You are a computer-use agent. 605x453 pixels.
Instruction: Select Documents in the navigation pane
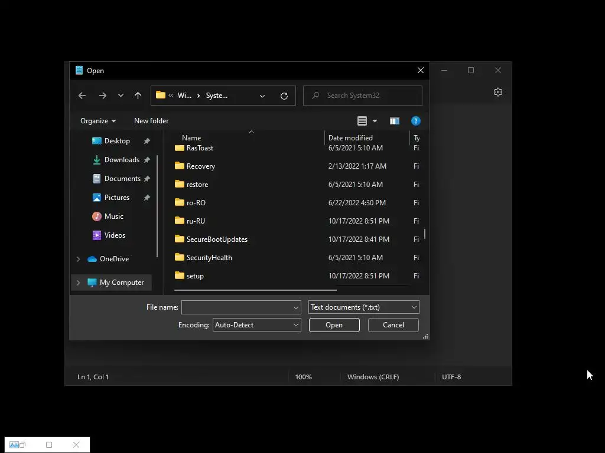point(122,179)
